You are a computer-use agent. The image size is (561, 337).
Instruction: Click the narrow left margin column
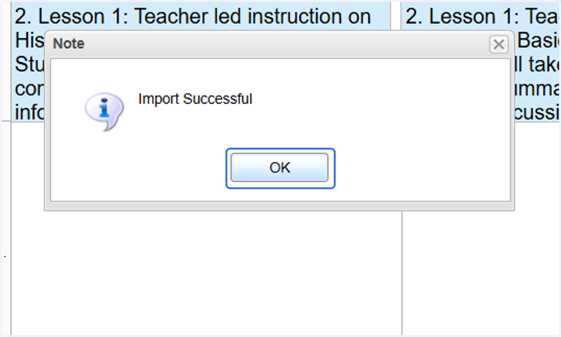pyautogui.click(x=6, y=224)
